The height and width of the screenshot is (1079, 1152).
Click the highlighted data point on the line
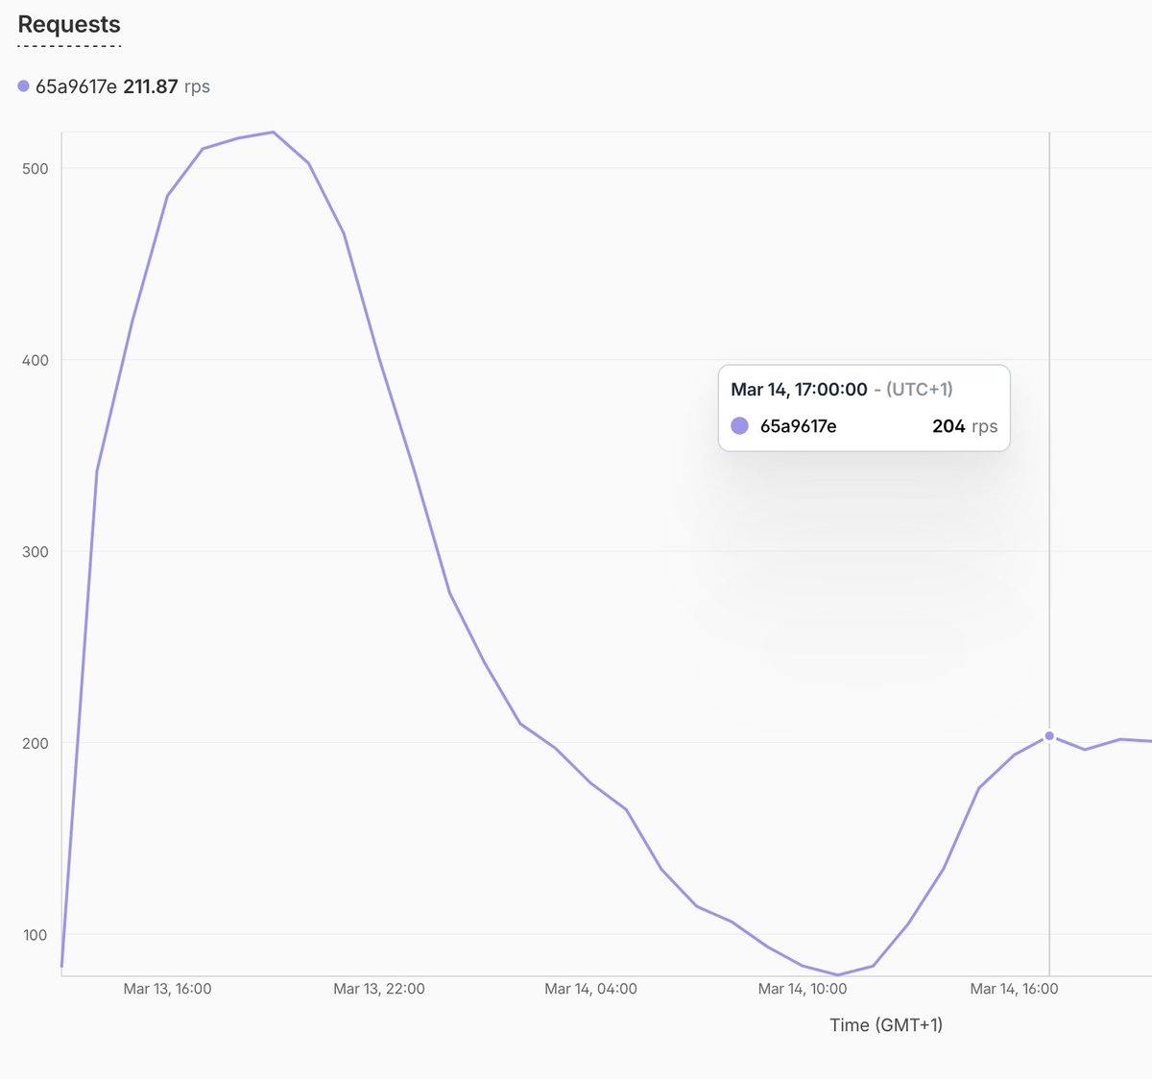(1049, 736)
